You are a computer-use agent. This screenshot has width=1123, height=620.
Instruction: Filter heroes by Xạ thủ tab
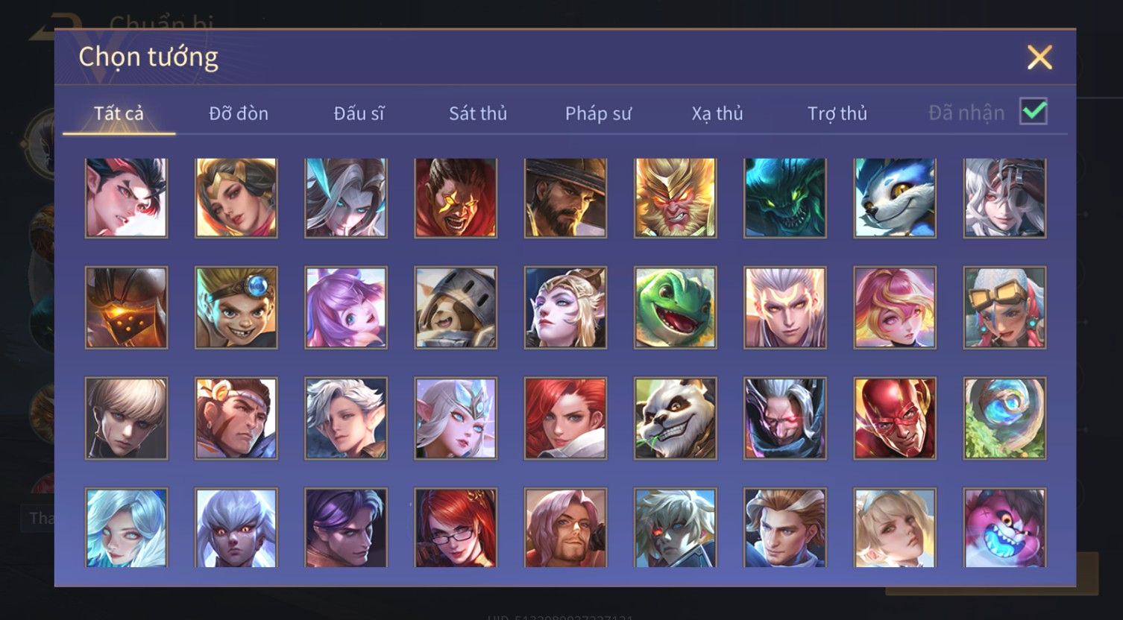click(717, 113)
